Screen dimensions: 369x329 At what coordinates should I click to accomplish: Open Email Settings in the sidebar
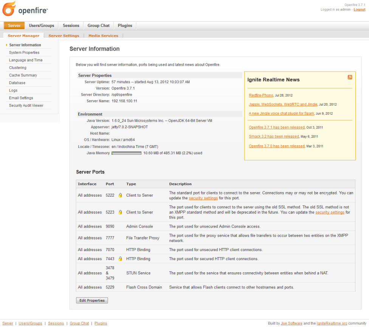[21, 98]
